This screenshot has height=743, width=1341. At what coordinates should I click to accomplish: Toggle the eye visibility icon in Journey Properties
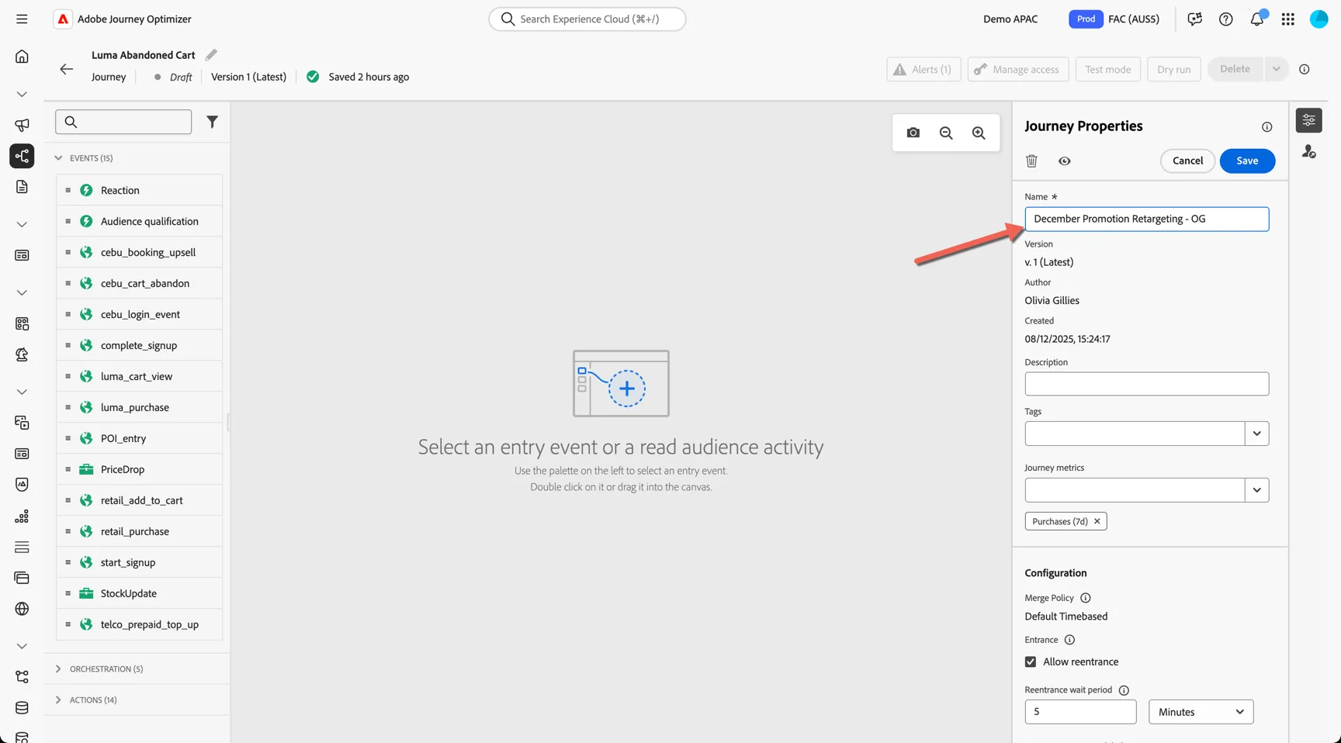[x=1065, y=161]
